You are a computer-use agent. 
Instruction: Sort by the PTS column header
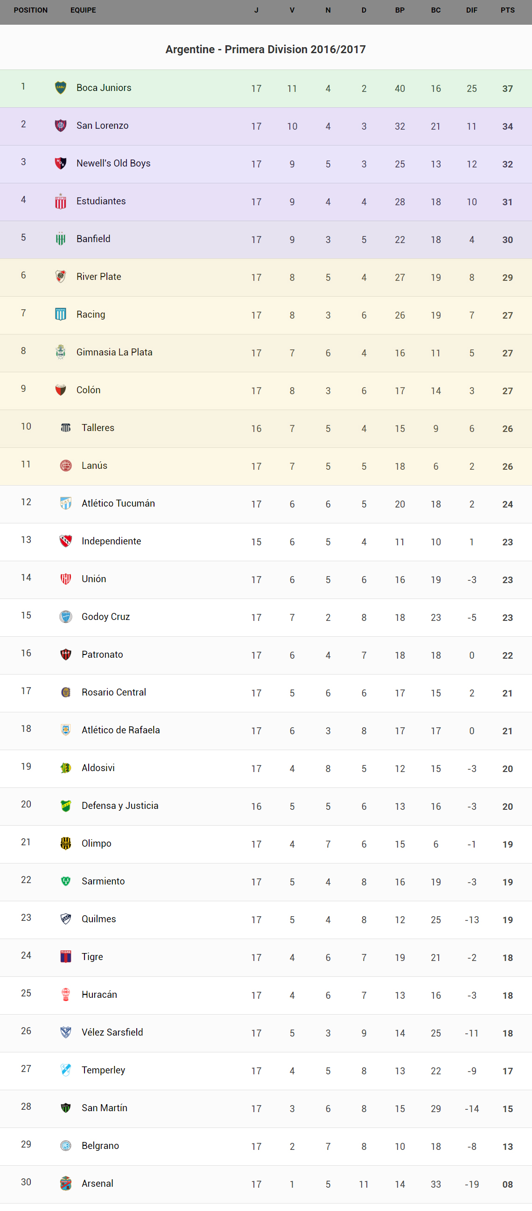507,10
